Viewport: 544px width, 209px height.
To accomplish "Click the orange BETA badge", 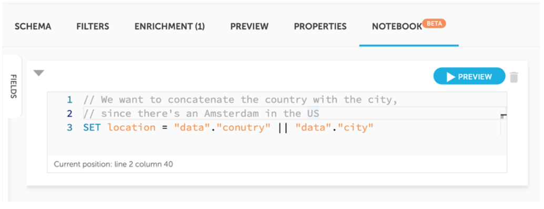I will click(x=434, y=24).
